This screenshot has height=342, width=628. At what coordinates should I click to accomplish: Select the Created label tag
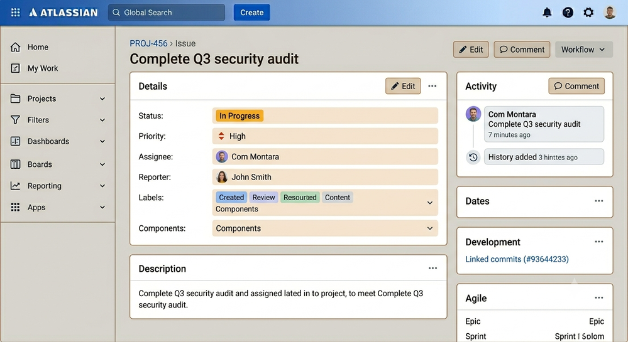(x=231, y=197)
